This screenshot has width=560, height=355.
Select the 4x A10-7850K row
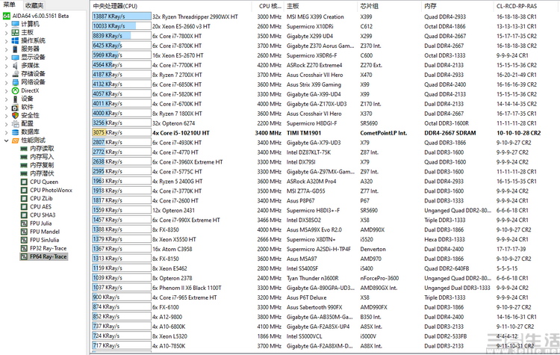pos(325,346)
